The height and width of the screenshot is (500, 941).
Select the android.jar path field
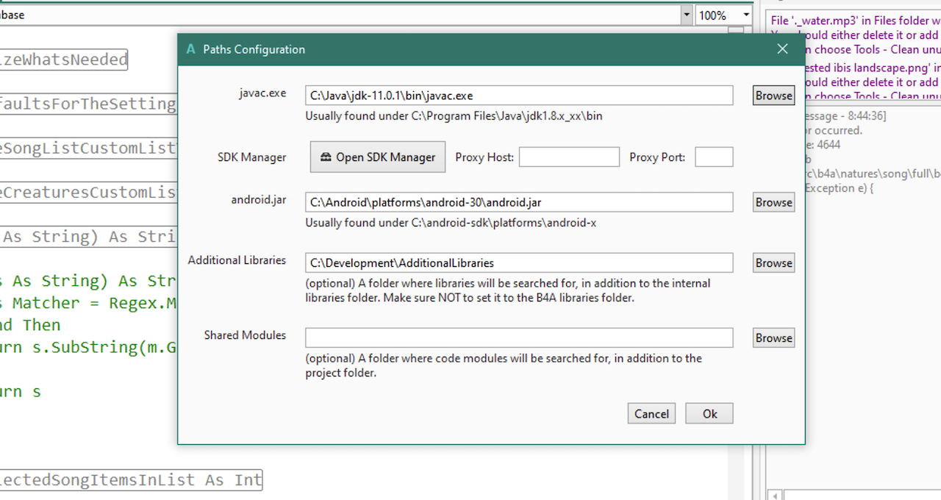coord(519,202)
